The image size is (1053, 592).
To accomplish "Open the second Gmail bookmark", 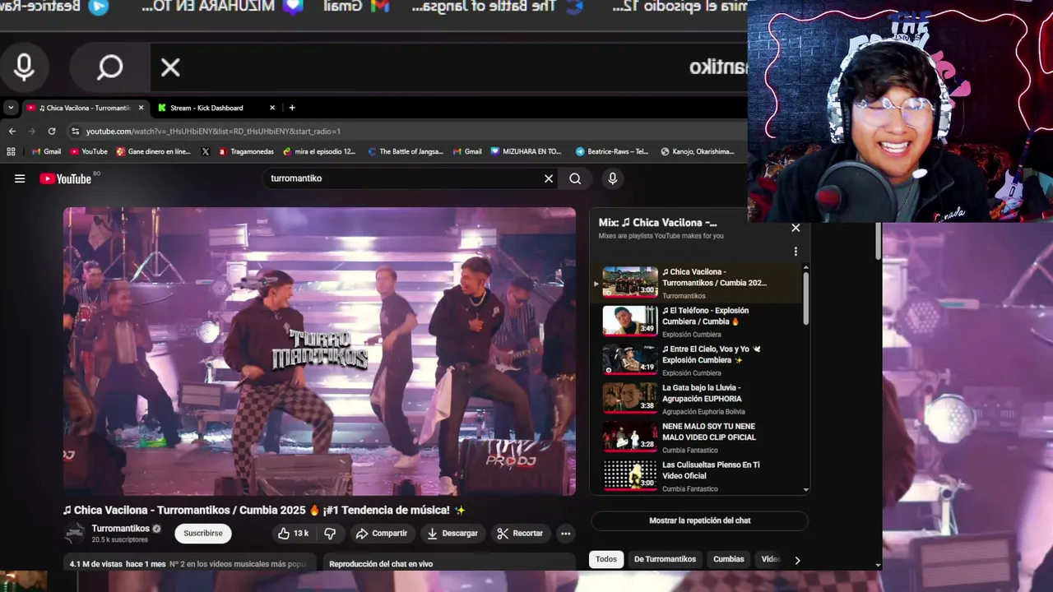I will [466, 151].
